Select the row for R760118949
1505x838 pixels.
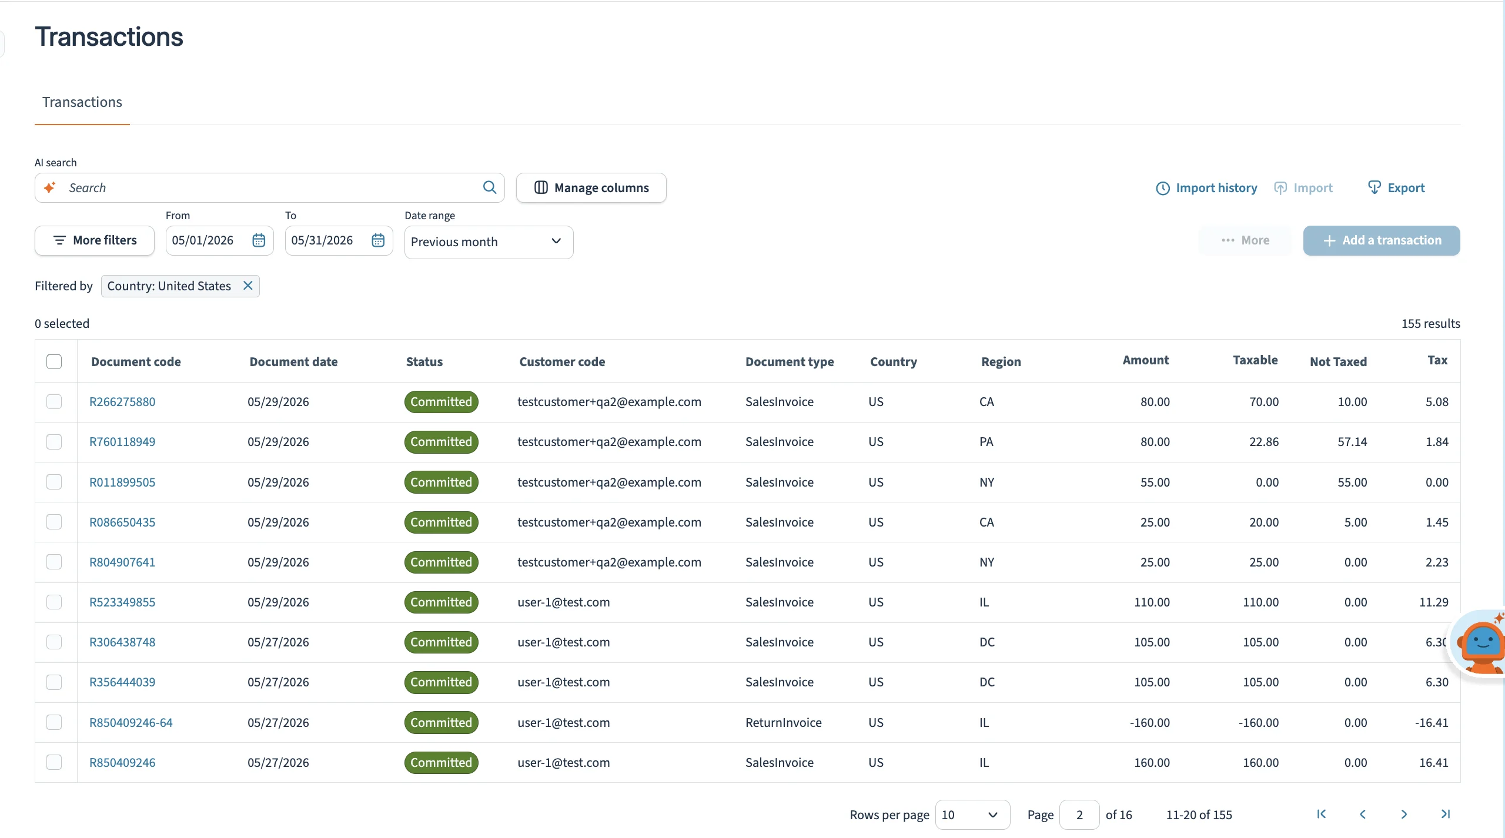(54, 442)
